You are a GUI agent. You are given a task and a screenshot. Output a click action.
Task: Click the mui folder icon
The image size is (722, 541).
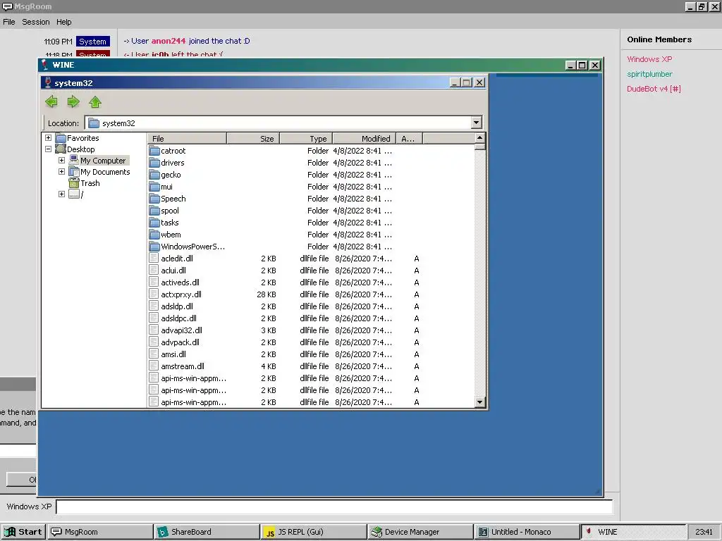[154, 186]
